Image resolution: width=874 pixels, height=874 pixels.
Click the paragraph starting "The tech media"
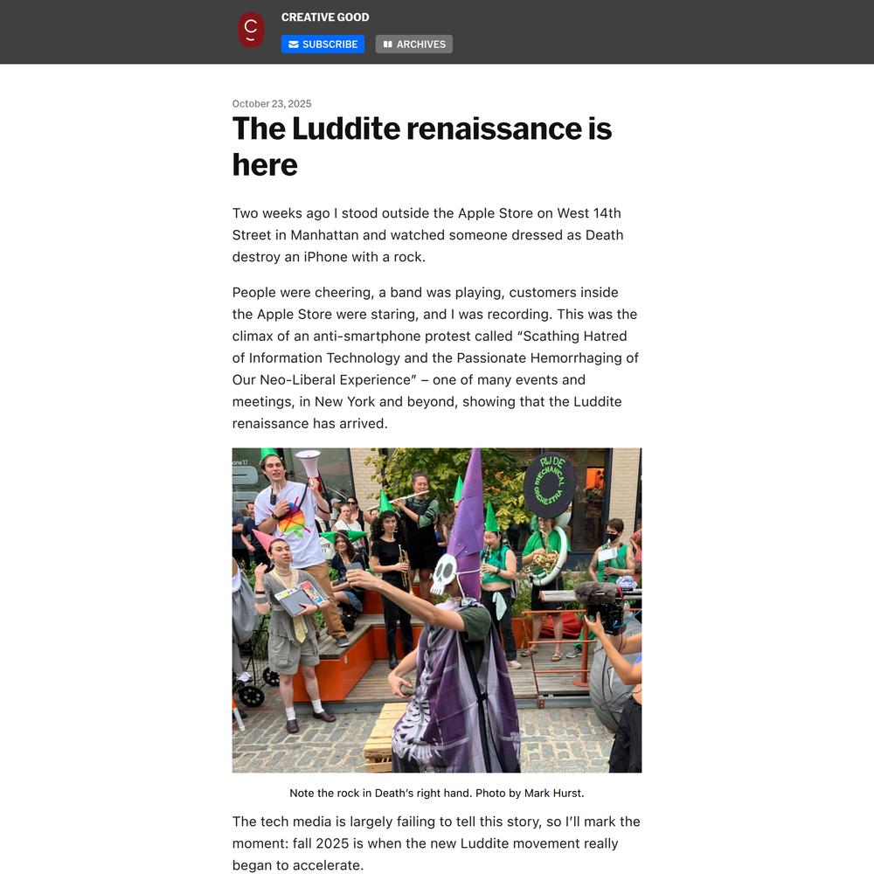pos(436,843)
